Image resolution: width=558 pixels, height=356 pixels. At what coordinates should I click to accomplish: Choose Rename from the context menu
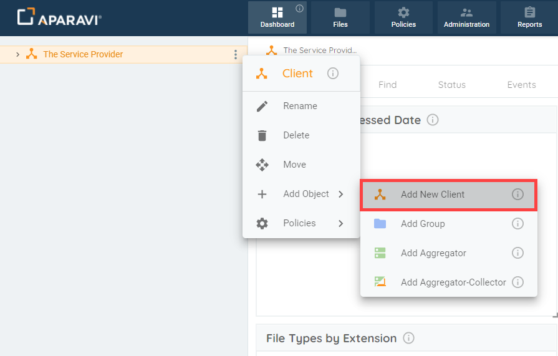(x=301, y=106)
